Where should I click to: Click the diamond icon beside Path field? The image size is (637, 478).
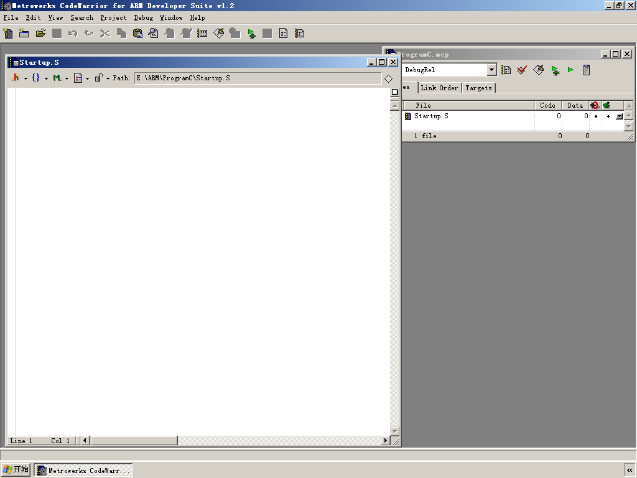tap(388, 78)
